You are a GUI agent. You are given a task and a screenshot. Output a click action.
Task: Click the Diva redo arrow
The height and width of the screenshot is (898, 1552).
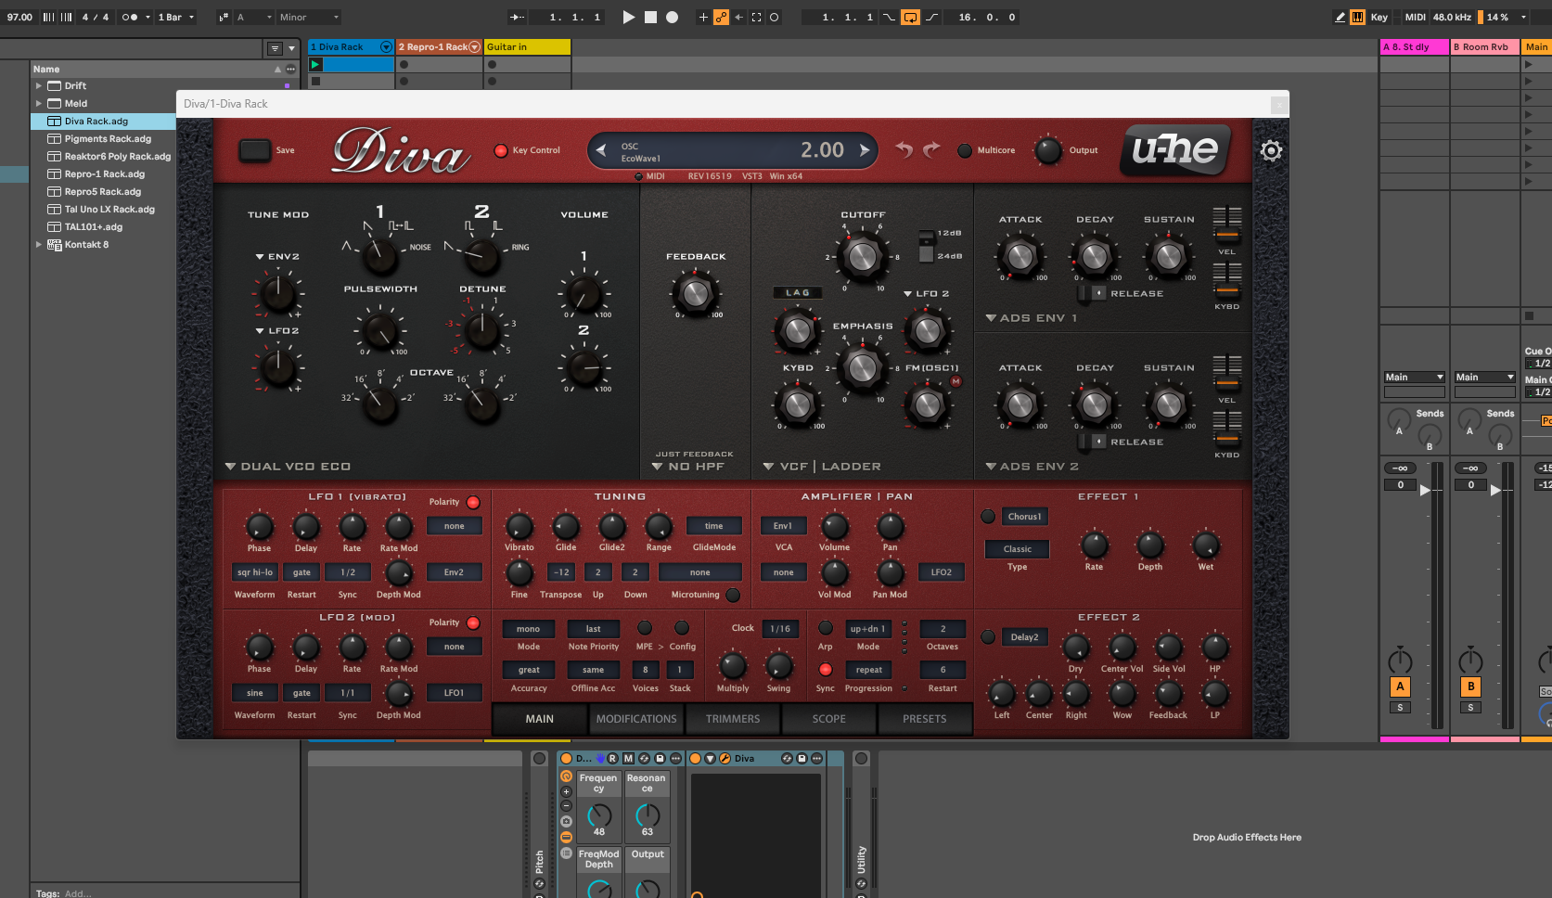tap(931, 149)
